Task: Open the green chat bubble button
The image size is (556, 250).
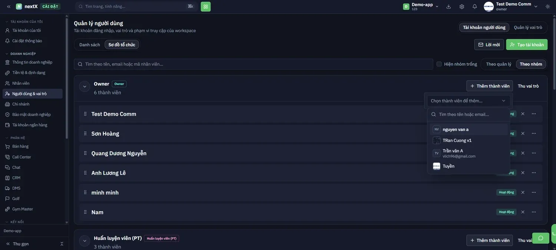Action: coord(541,238)
